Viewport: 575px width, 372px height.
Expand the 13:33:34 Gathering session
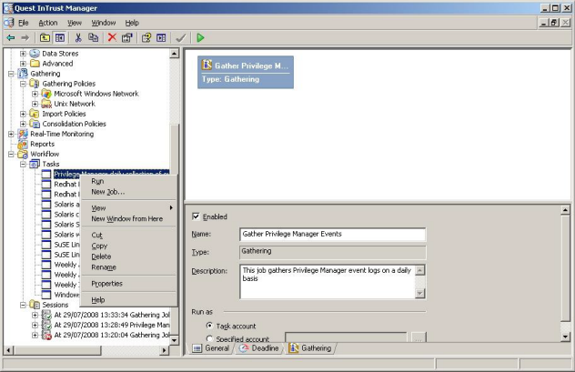click(x=35, y=315)
